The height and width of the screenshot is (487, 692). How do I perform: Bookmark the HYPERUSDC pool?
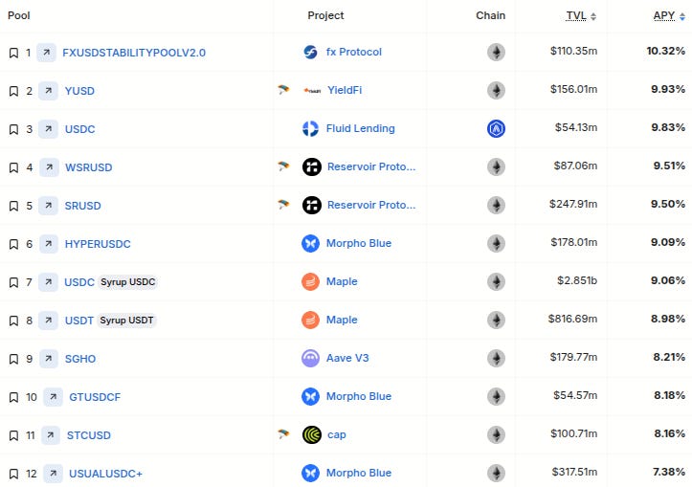(x=13, y=244)
